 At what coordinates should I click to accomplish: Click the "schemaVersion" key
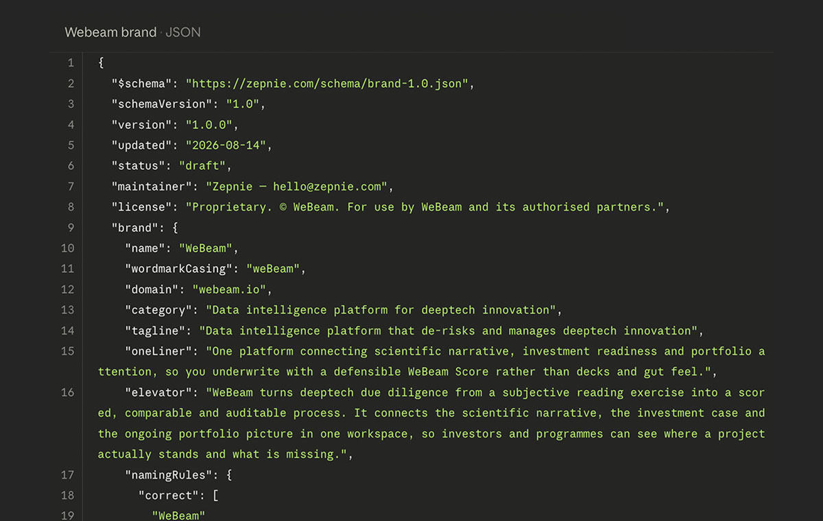click(x=162, y=104)
